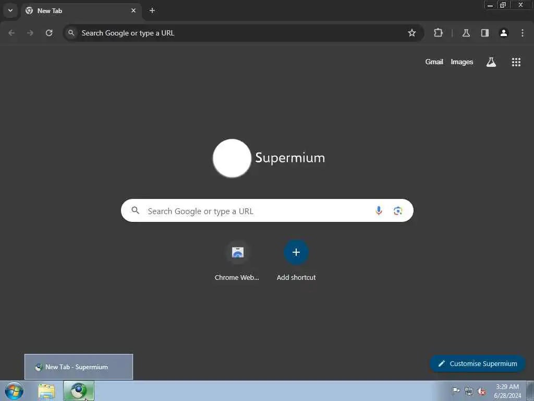534x401 pixels.
Task: Open Search Labs flask on page
Action: tap(491, 62)
